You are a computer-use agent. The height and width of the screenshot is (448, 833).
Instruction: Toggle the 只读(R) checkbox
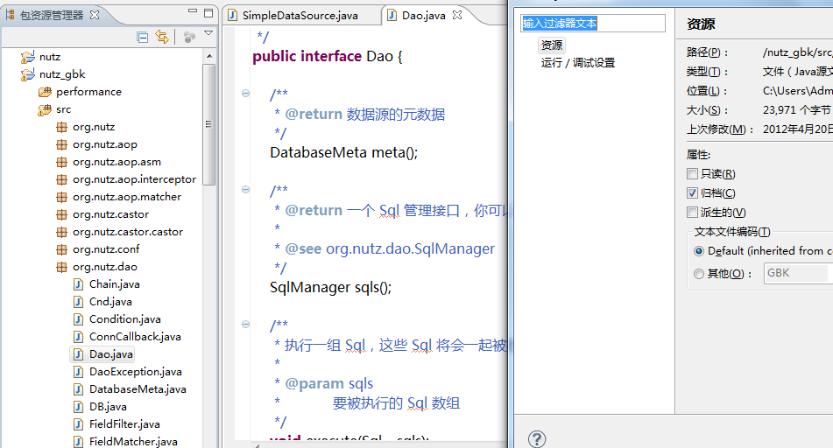click(692, 173)
